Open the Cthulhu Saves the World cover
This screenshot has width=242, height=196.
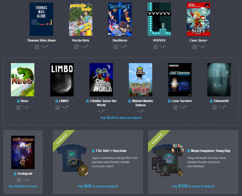tap(101, 80)
